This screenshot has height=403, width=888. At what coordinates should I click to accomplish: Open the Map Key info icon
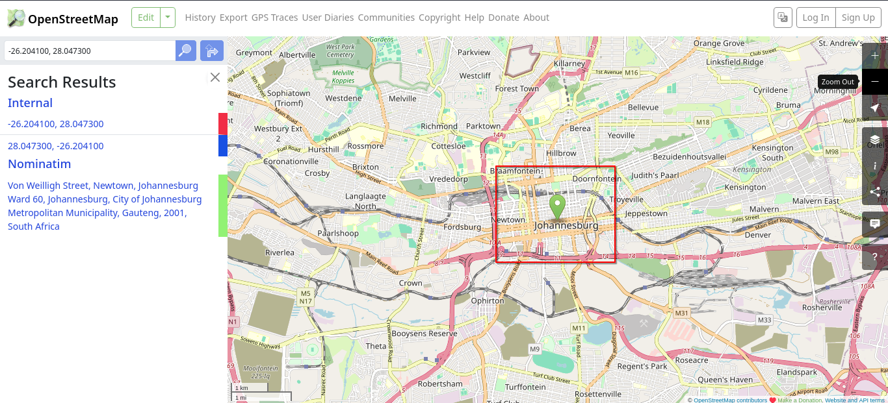(875, 165)
